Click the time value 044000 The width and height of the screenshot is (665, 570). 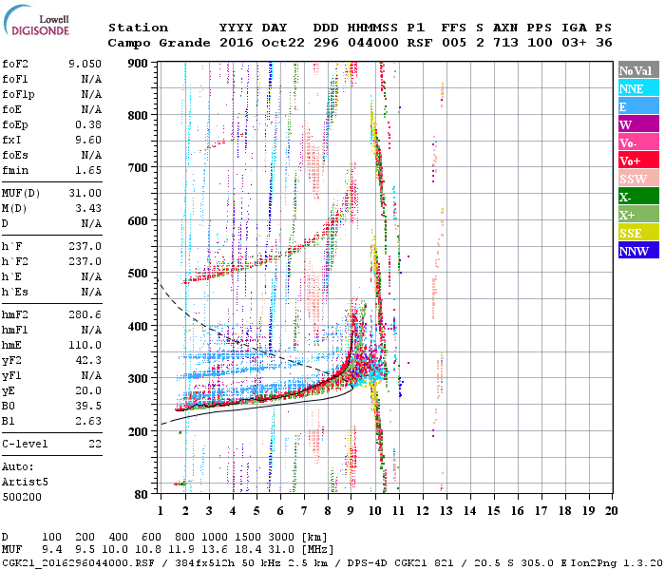click(x=373, y=43)
